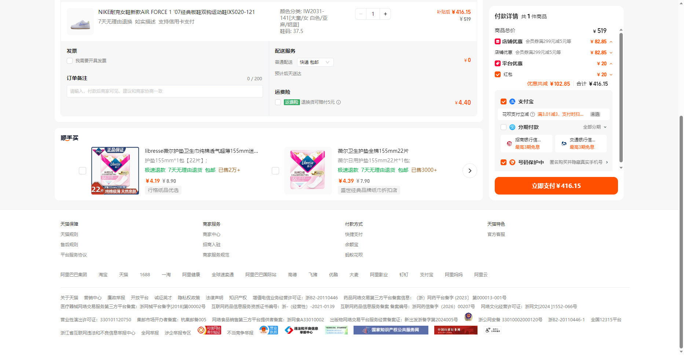Go to 飞猪 in footer navigation
684x355 pixels.
(313, 275)
